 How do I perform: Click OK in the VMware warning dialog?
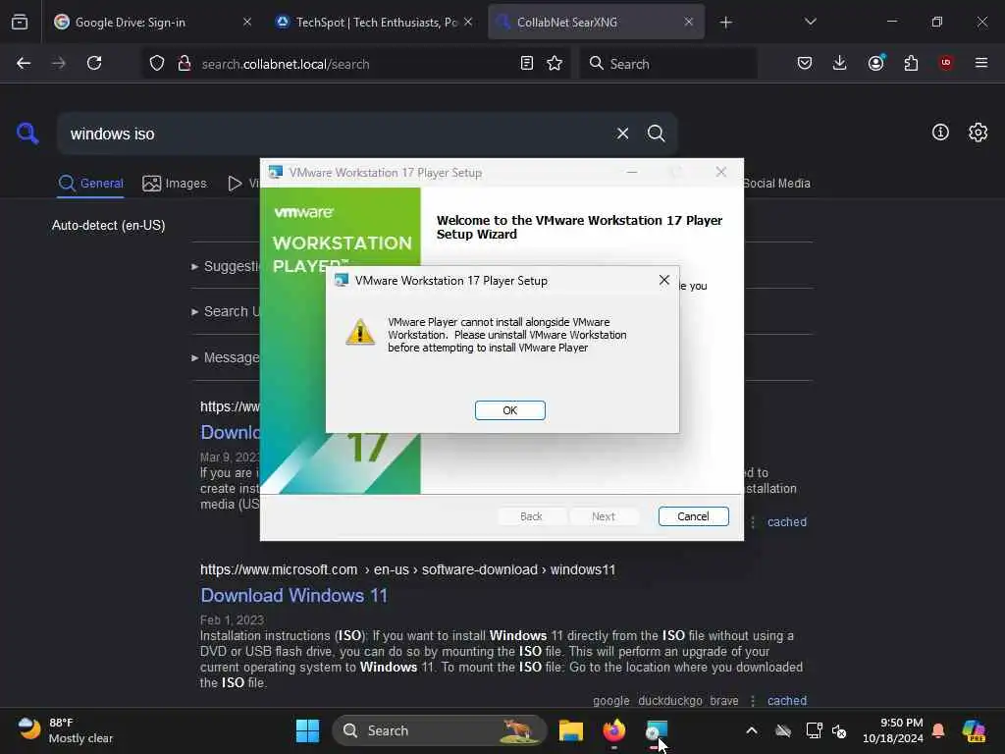click(509, 410)
